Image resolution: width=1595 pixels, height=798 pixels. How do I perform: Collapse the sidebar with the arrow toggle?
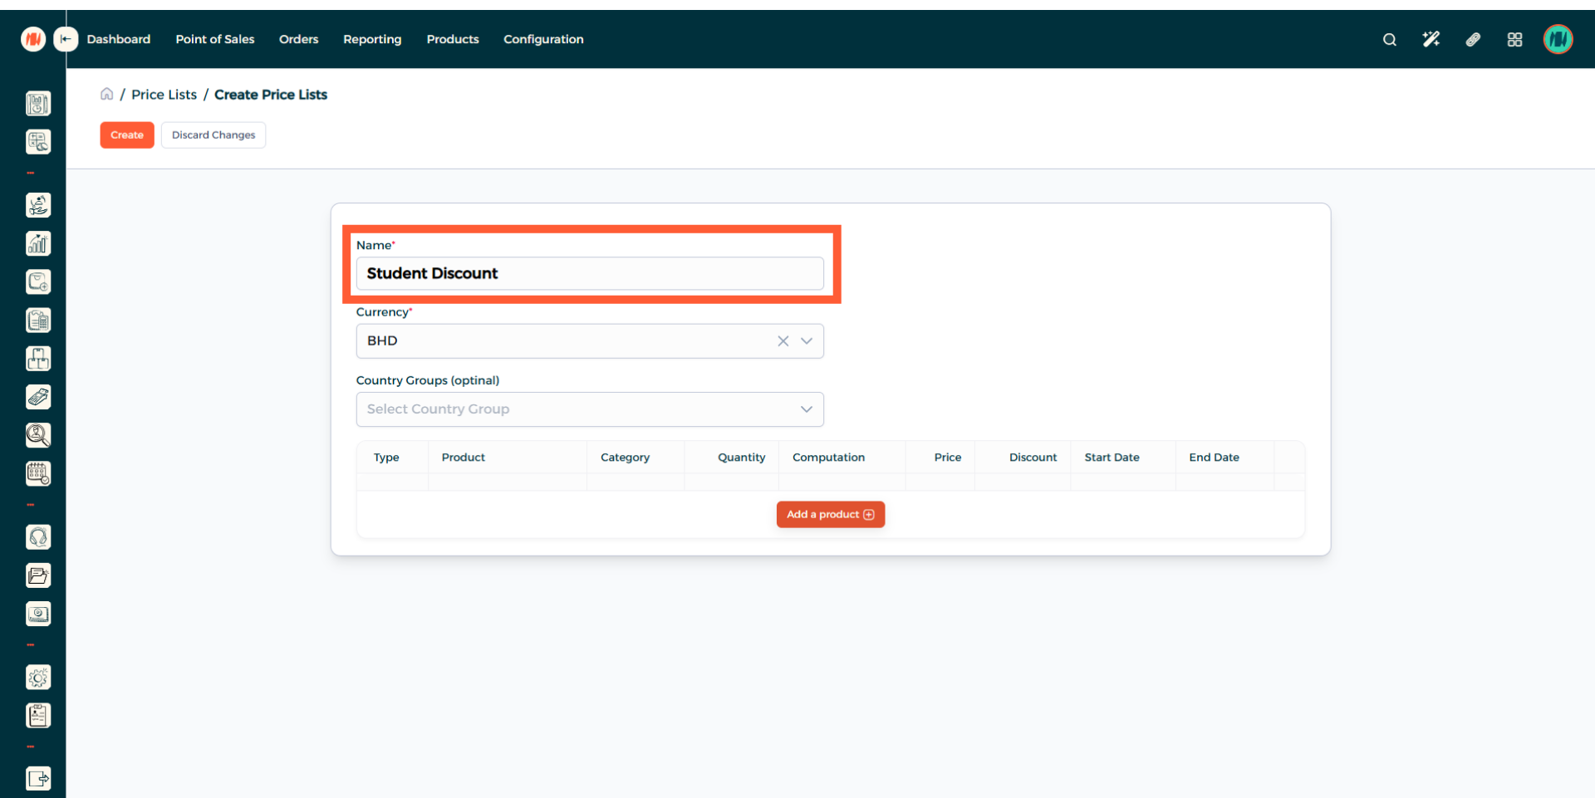point(66,39)
